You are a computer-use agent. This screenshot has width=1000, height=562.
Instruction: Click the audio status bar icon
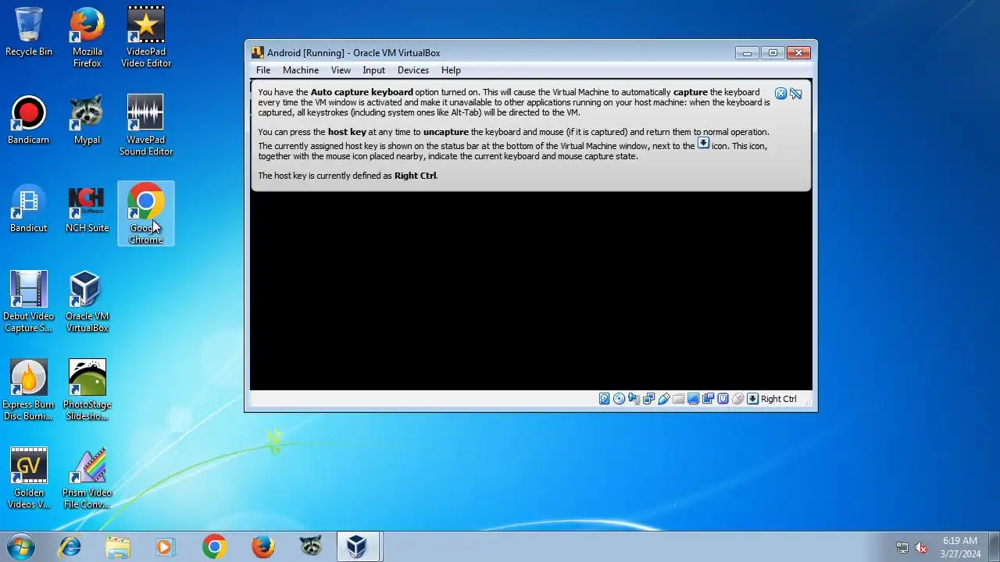pyautogui.click(x=634, y=399)
